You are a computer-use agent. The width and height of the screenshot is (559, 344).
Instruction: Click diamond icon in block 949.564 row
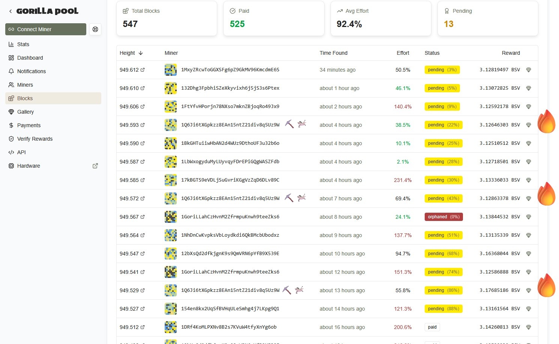point(529,235)
